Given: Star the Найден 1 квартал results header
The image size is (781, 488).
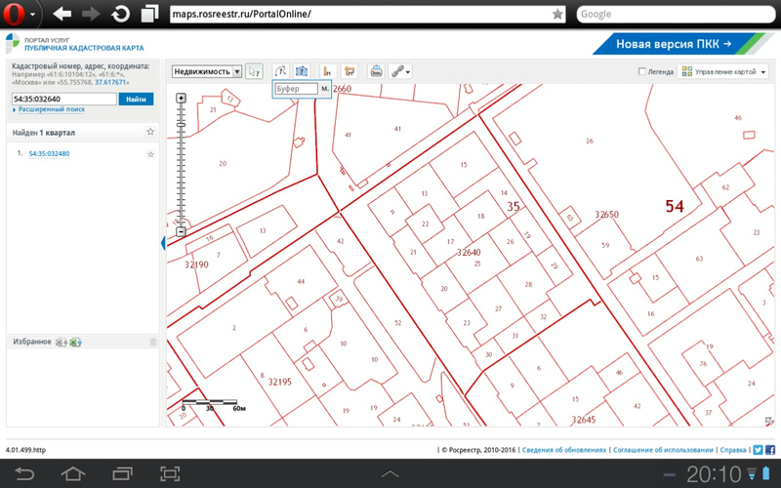Looking at the screenshot, I should point(150,132).
